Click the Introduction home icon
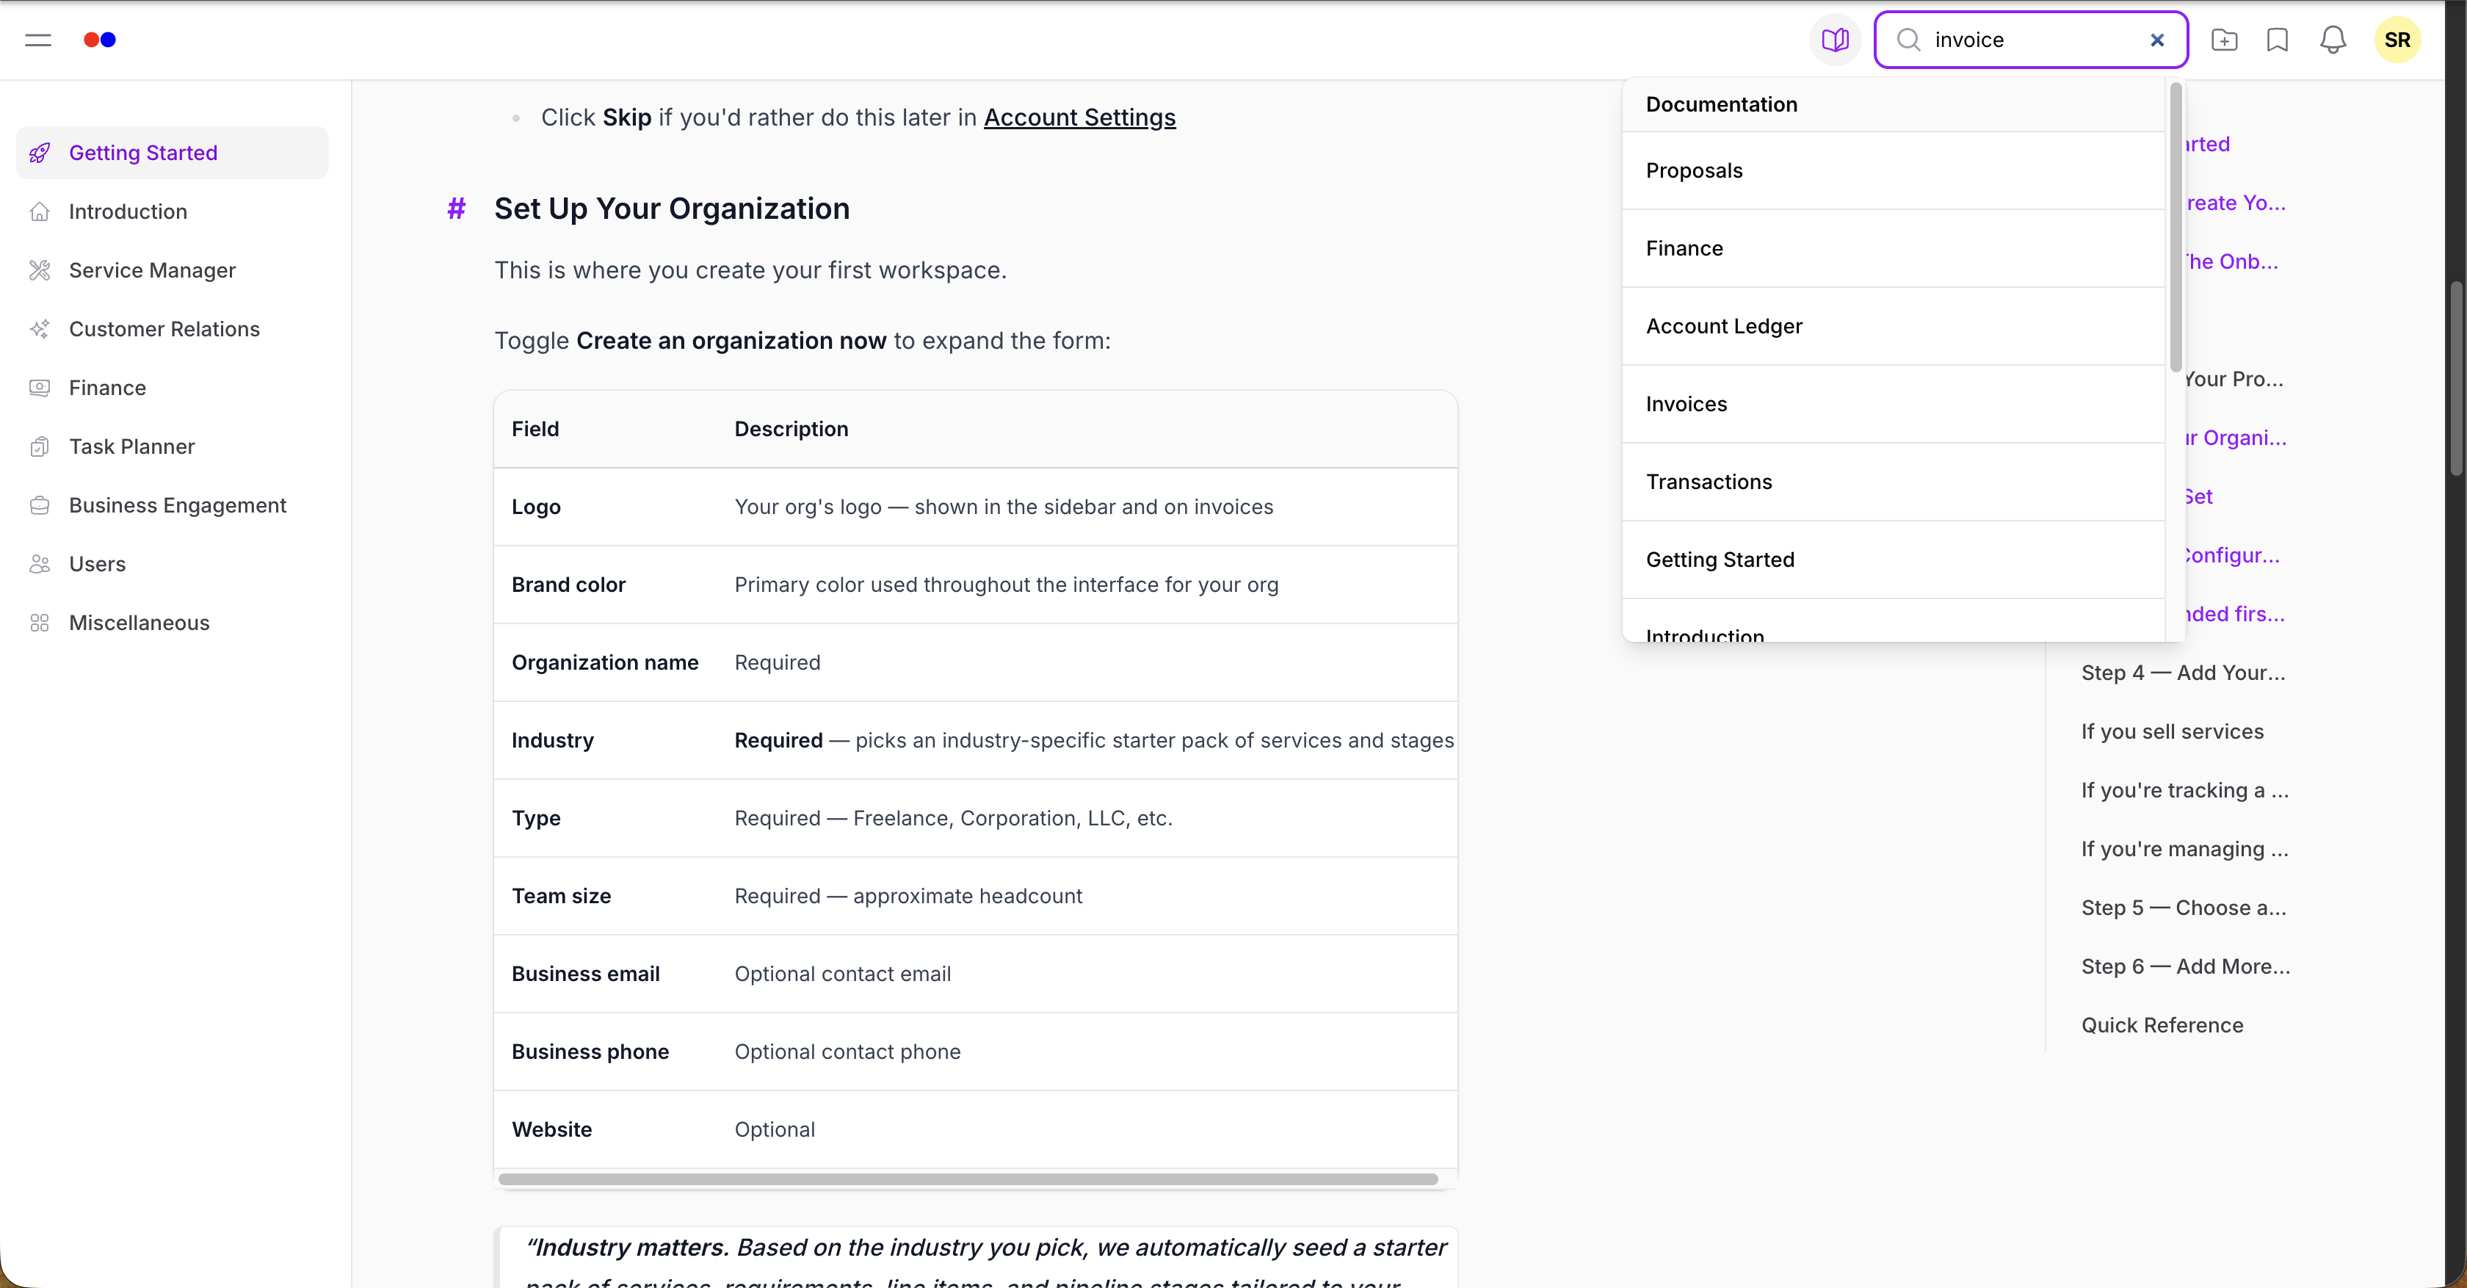2467x1288 pixels. pyautogui.click(x=39, y=211)
